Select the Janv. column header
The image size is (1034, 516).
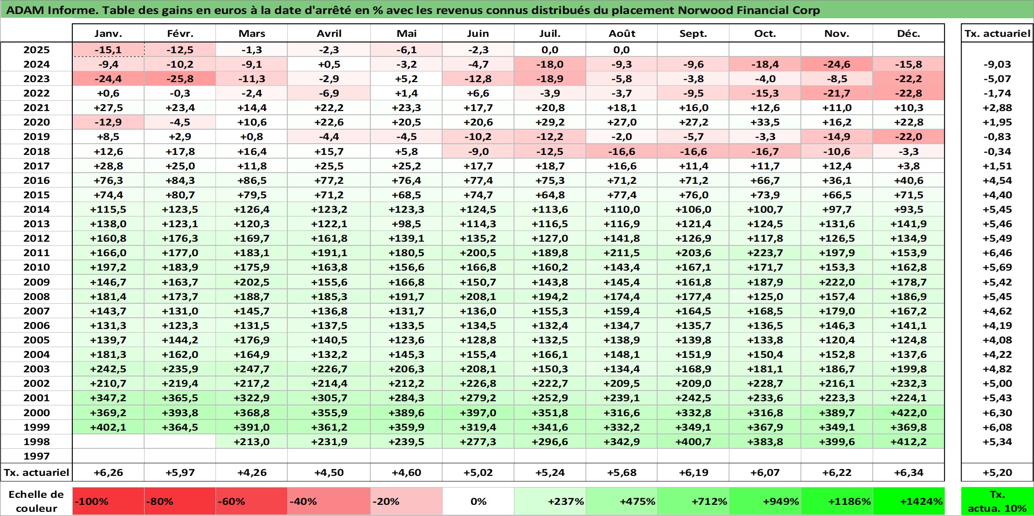pos(108,34)
